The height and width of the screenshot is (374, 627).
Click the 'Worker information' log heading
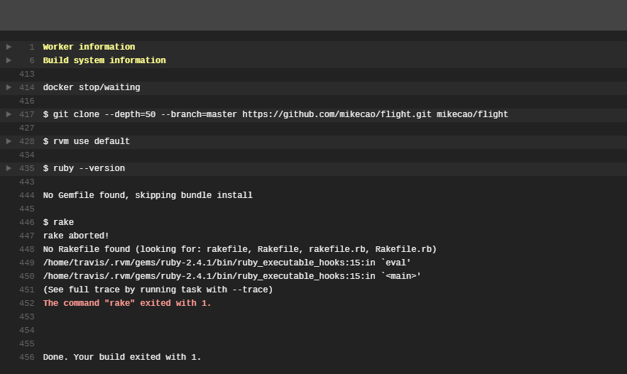pos(89,47)
